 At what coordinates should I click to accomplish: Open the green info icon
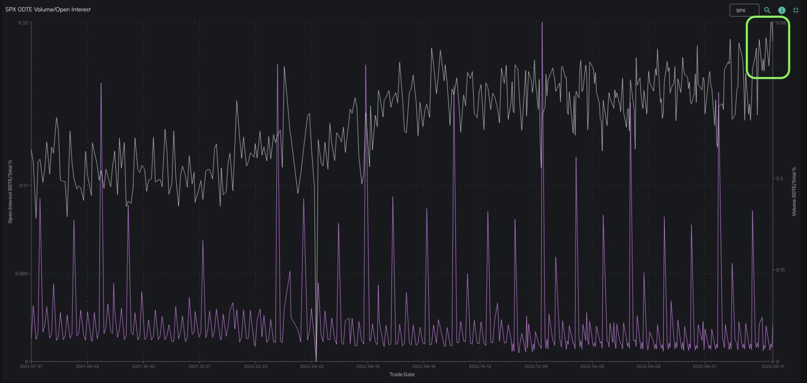pos(782,10)
